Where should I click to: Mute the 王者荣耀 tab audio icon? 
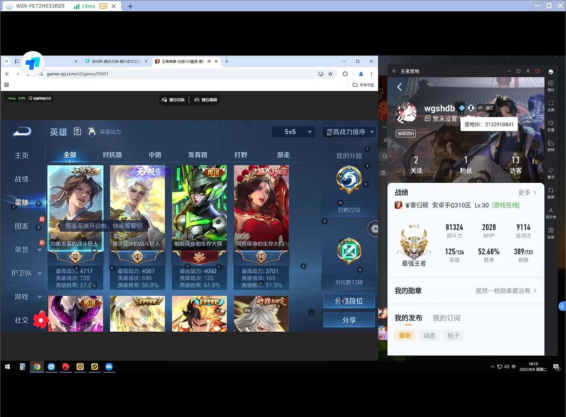[209, 61]
